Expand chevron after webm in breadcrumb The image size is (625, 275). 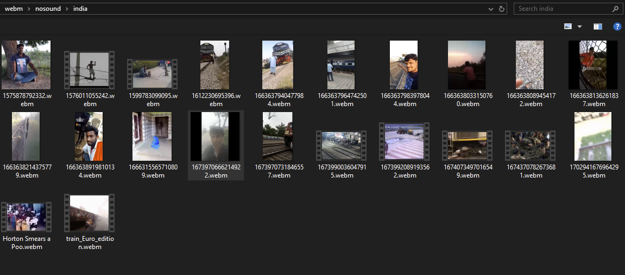pos(29,9)
